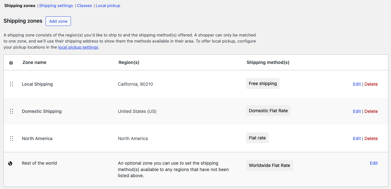Switch to the Shipping settings tab
Screen dimensions: 391x189
(x=56, y=5)
